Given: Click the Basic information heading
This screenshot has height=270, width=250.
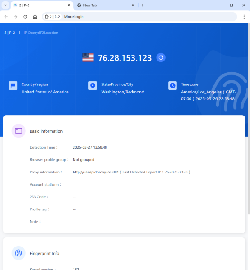Looking at the screenshot, I should [x=46, y=131].
